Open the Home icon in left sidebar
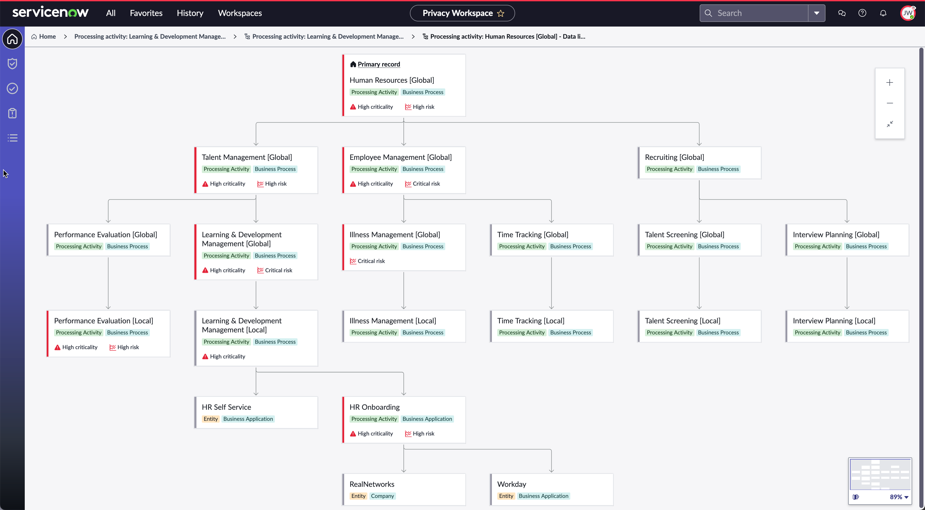The width and height of the screenshot is (925, 510). [x=13, y=39]
